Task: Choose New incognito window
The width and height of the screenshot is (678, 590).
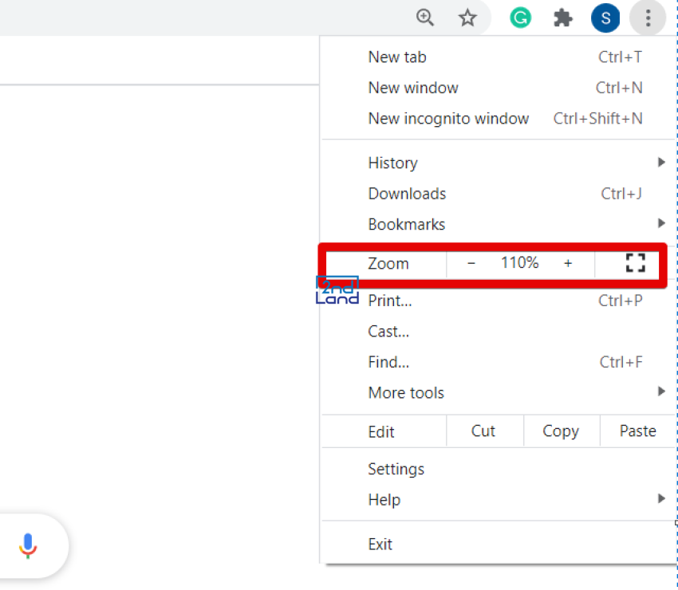Action: coord(499,119)
